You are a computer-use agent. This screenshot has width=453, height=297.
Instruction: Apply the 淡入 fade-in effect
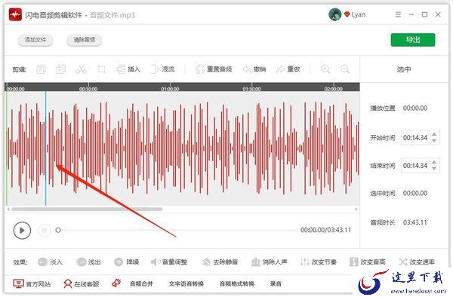(x=51, y=262)
